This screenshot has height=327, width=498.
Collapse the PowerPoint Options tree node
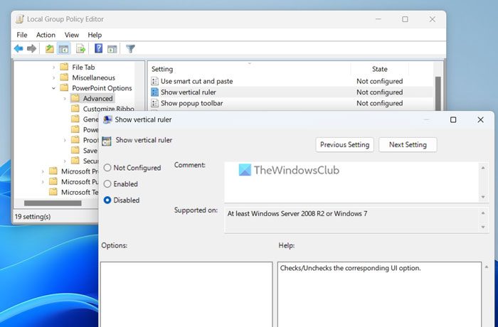(54, 88)
